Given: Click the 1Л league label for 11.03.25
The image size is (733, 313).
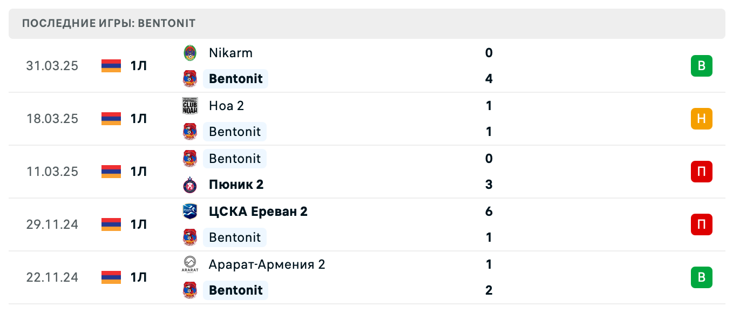Looking at the screenshot, I should (138, 172).
